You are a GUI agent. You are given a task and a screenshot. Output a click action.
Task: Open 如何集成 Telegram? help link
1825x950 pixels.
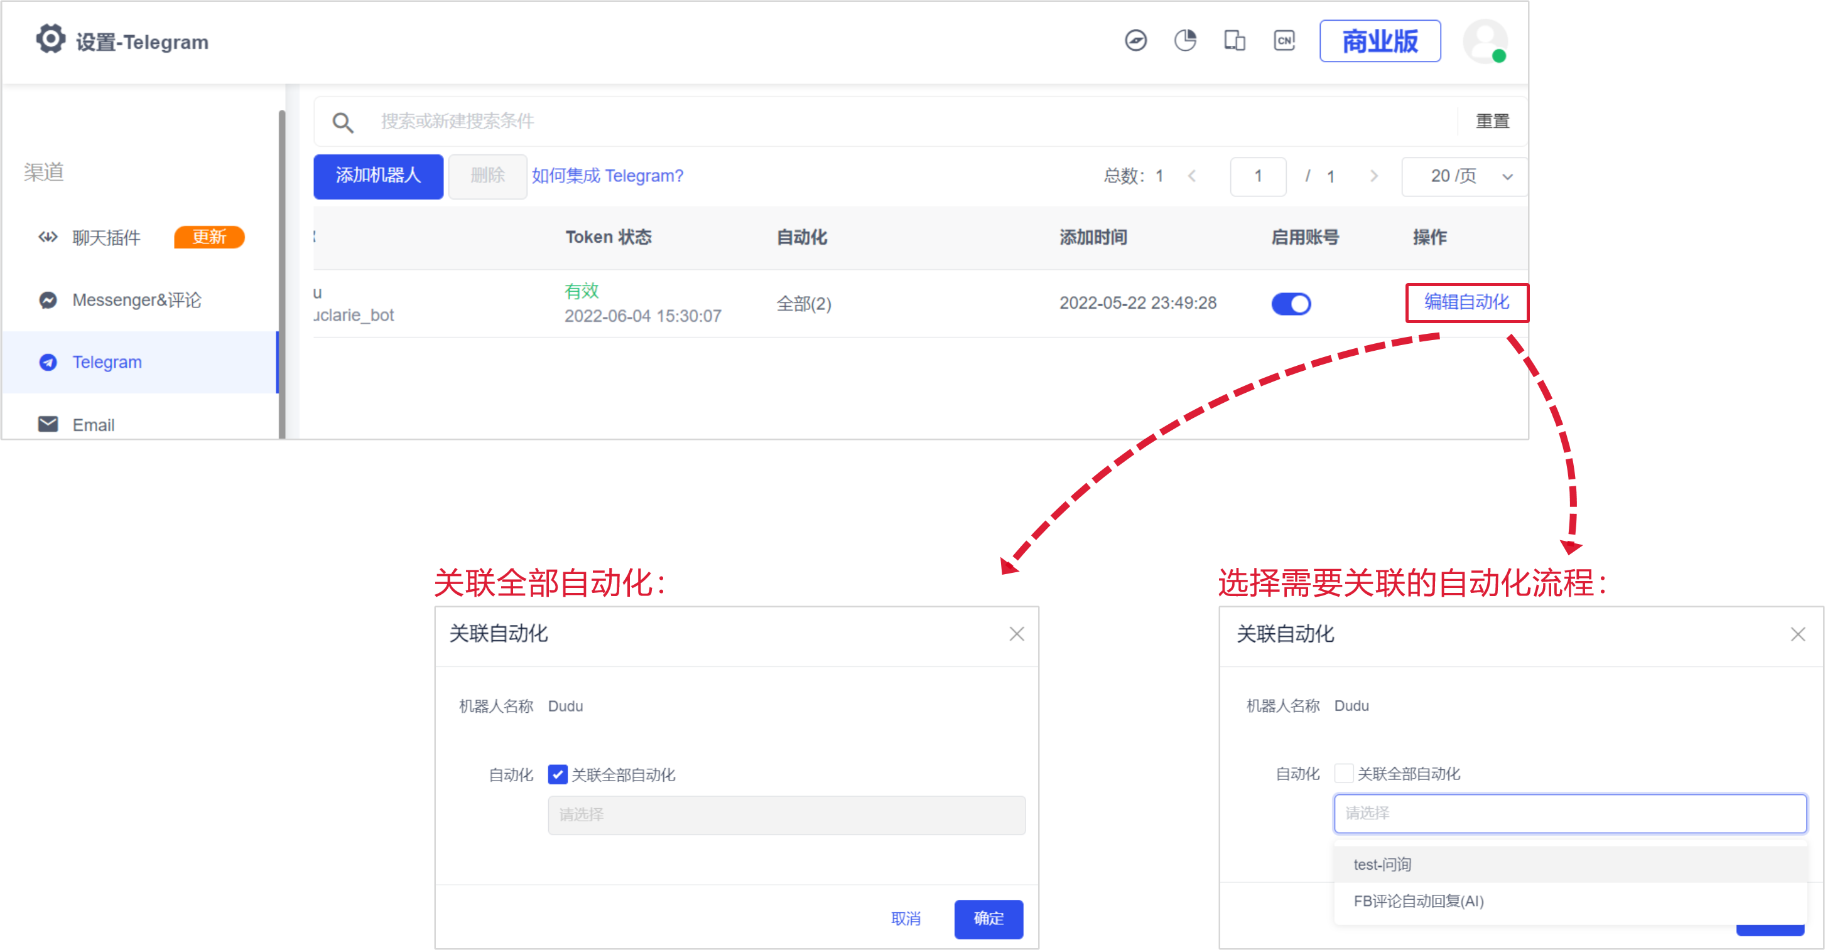(x=607, y=176)
